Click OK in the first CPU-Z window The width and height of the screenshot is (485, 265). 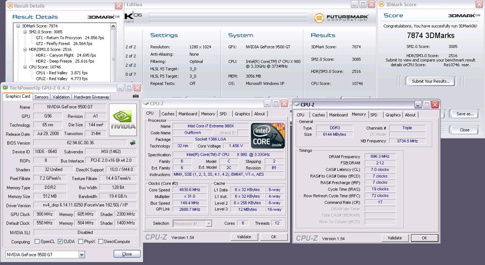274,237
